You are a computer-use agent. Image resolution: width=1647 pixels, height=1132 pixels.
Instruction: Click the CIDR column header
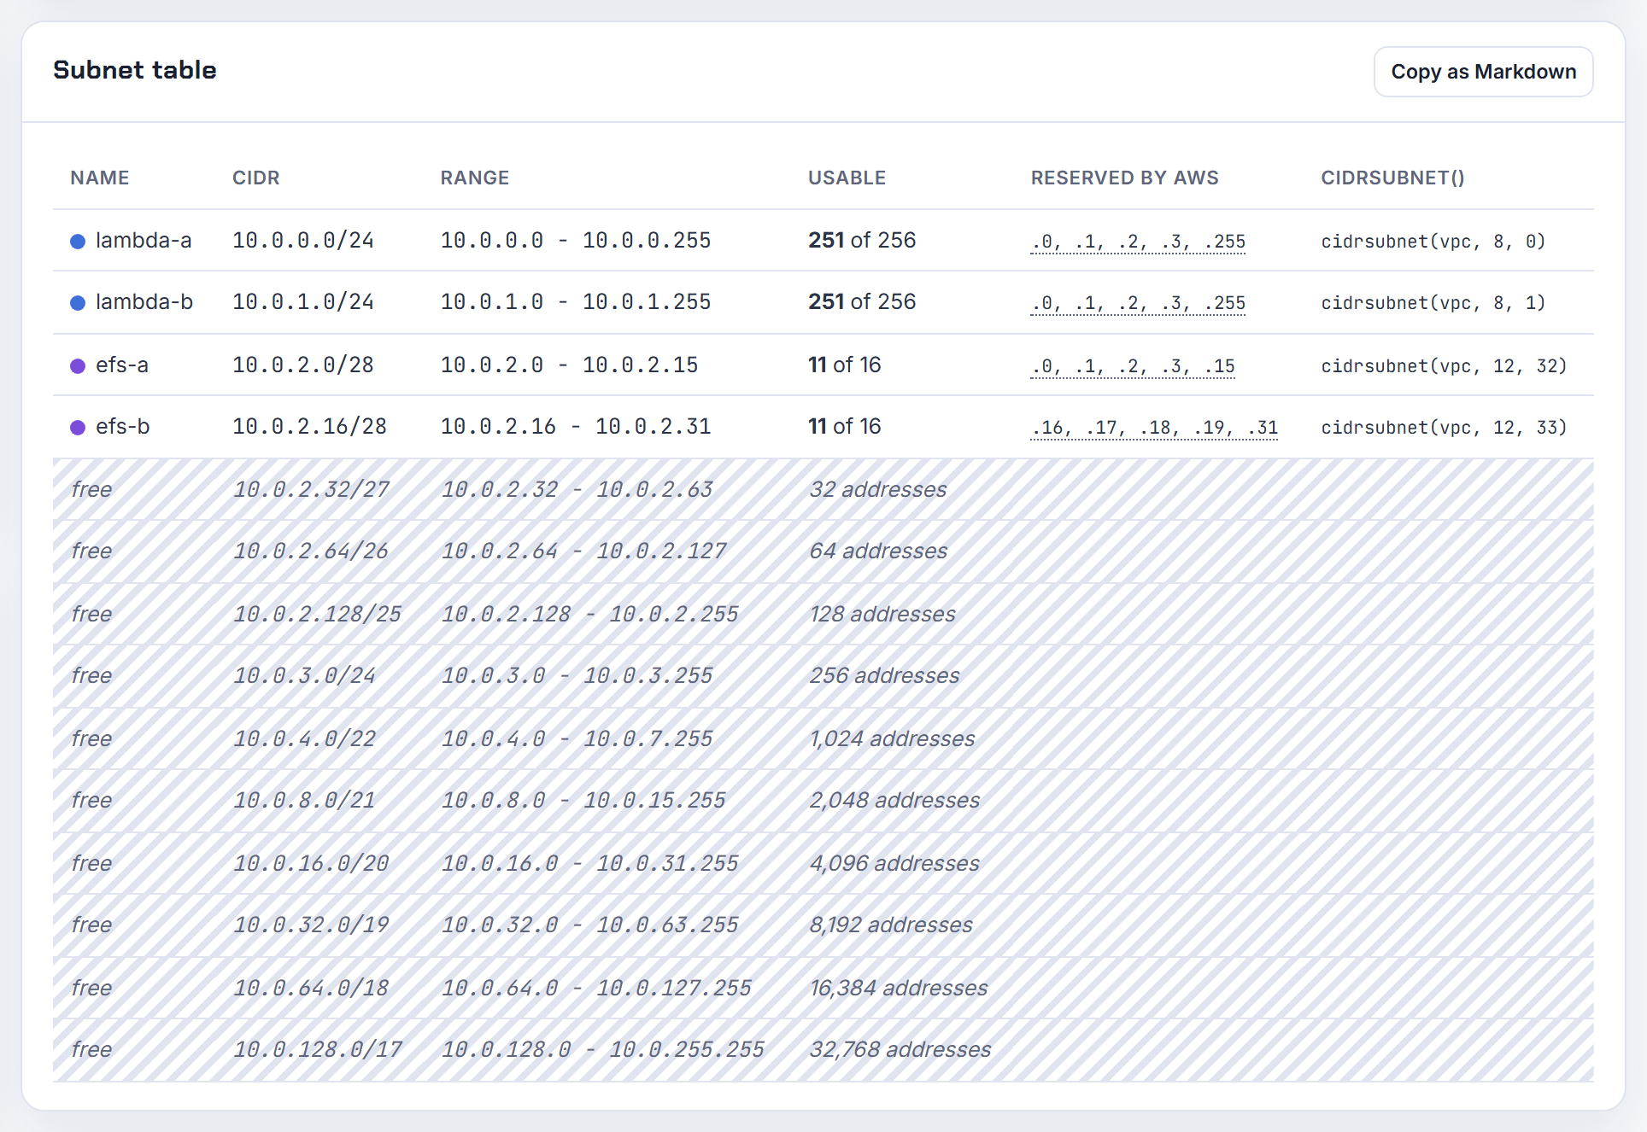pyautogui.click(x=256, y=178)
